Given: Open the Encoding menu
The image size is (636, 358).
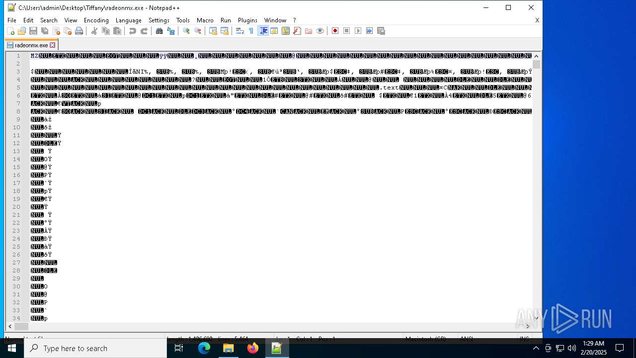Looking at the screenshot, I should [96, 20].
